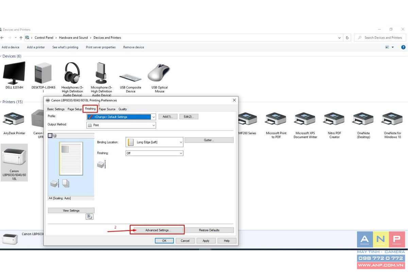Viewport: 408px width, 272px height.
Task: Go to Control Panel in breadcrumb
Action: pyautogui.click(x=44, y=38)
